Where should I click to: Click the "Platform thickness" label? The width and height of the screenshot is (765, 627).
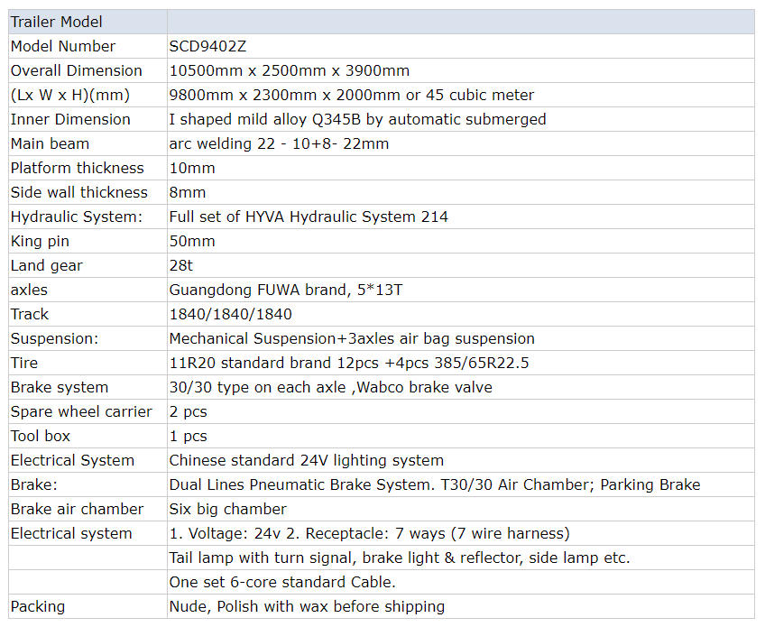click(77, 168)
